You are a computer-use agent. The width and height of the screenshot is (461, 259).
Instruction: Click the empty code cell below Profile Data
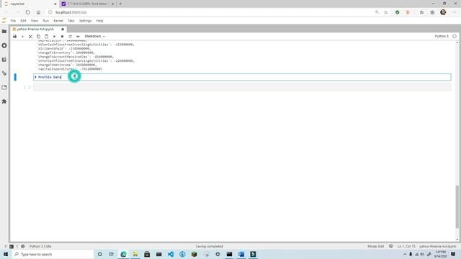(242, 87)
